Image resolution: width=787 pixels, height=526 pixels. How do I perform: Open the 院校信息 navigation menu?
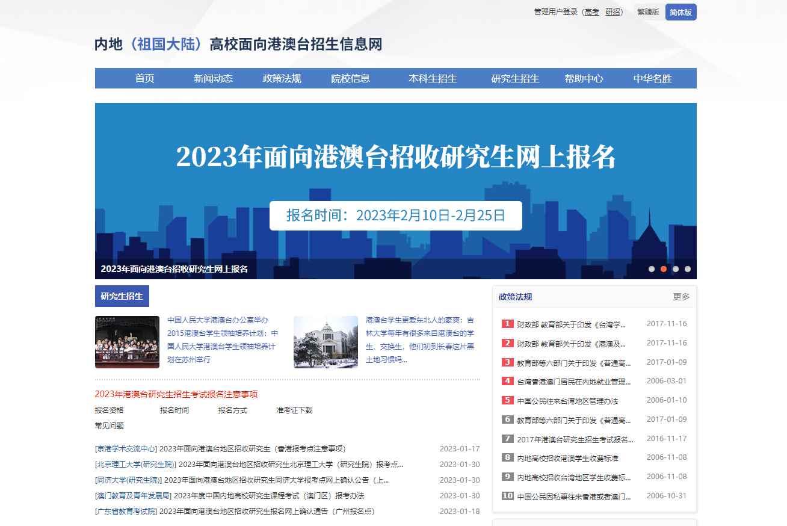(x=350, y=78)
